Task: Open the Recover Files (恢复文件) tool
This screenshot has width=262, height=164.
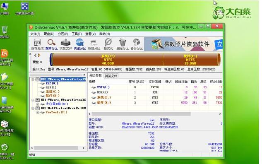Action: tap(66, 44)
